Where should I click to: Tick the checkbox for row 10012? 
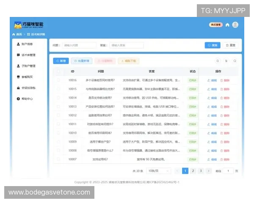(58, 115)
